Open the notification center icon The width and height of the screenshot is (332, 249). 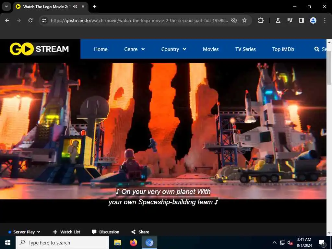(322, 243)
